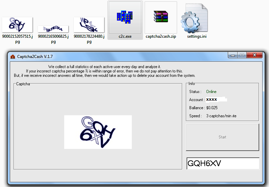Select the settings.ini gear file icon
This screenshot has width=269, height=187.
tap(194, 19)
